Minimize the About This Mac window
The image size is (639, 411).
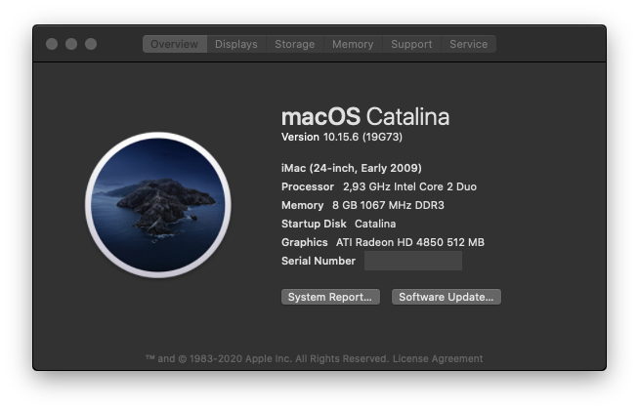click(71, 44)
